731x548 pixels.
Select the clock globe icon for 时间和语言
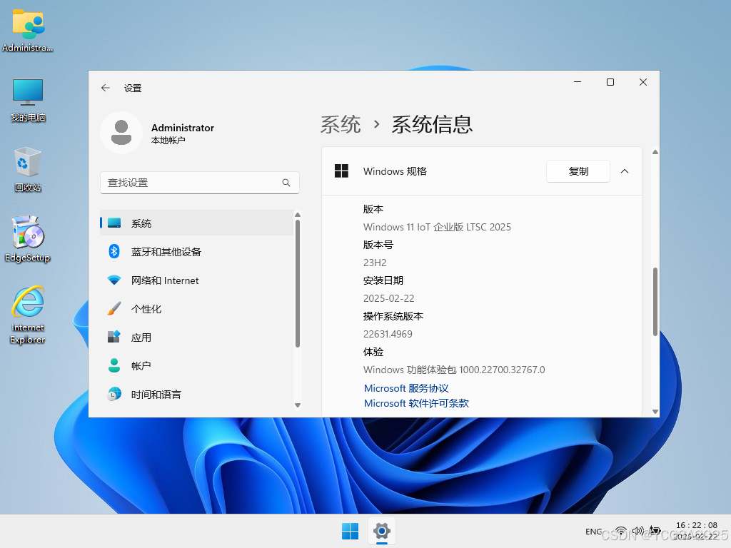[x=114, y=394]
